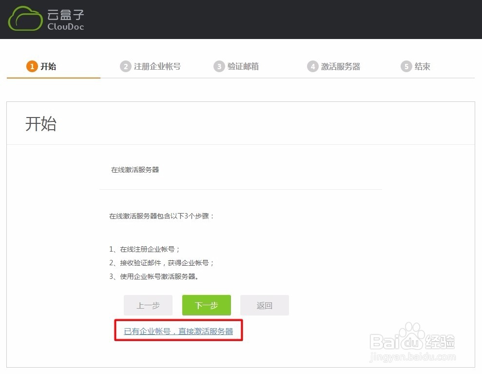Click the green 下一步 button

[x=207, y=305]
